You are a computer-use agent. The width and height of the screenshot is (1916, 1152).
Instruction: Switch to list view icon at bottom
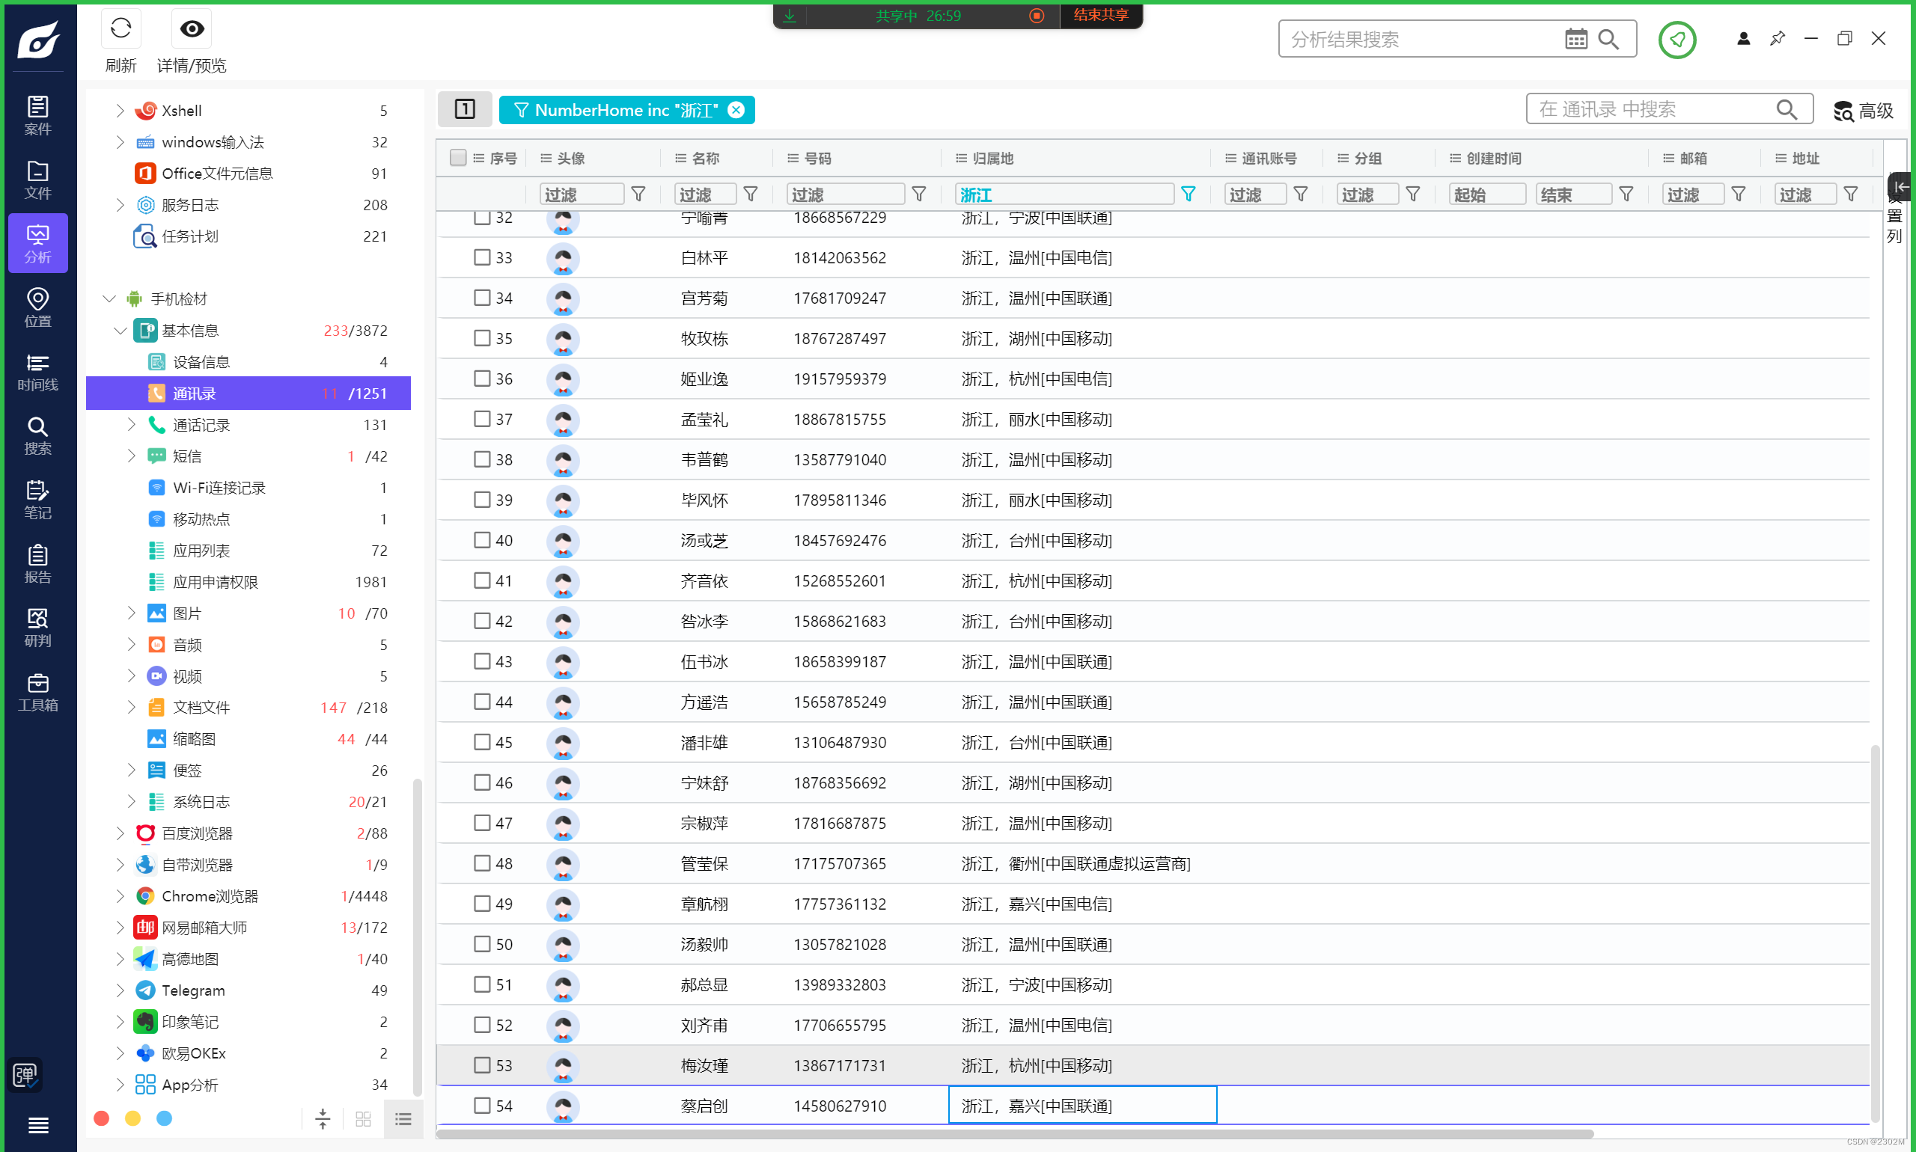(x=403, y=1118)
